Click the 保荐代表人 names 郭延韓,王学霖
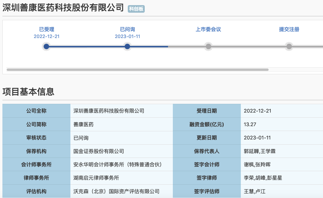Viewport: 323px width, 198px height. [x=260, y=151]
